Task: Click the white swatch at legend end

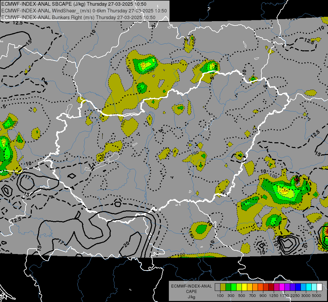Action: (319, 287)
